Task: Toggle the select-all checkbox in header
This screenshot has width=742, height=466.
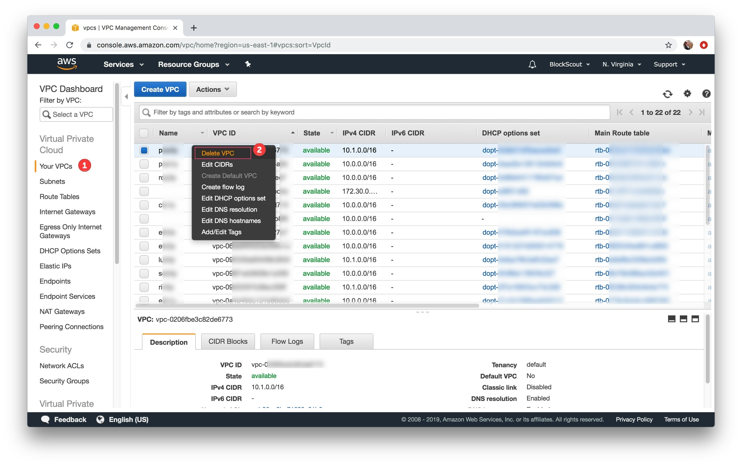Action: pos(144,133)
